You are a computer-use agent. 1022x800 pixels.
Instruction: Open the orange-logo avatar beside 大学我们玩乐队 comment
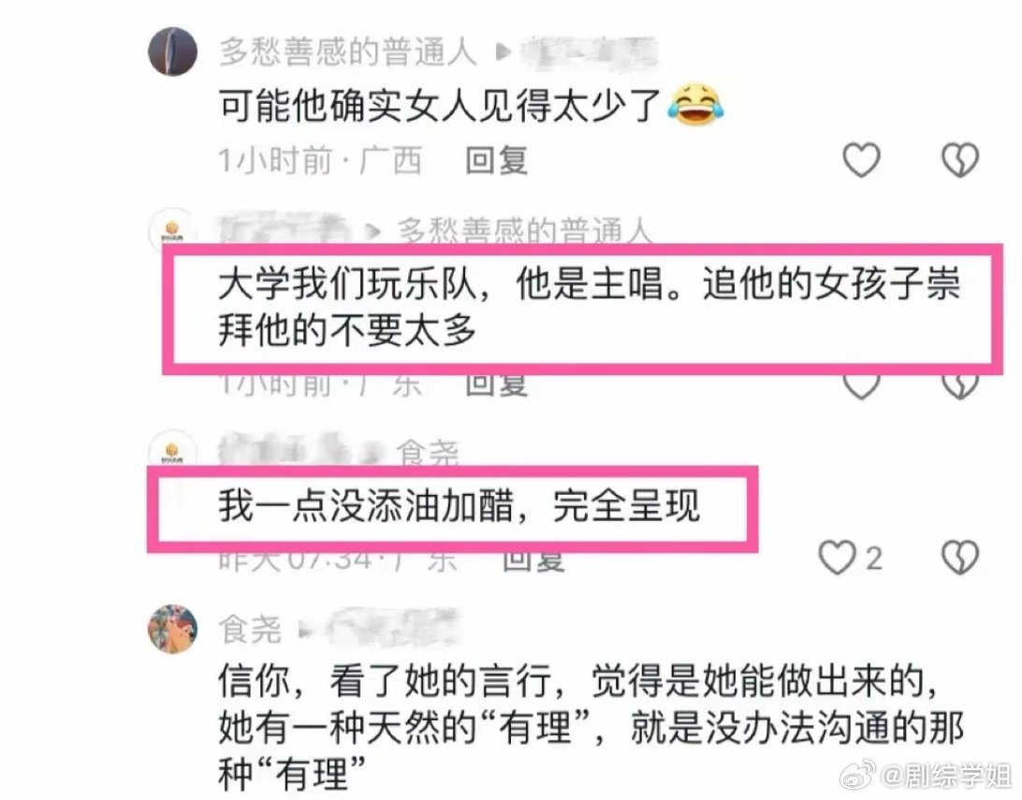[x=173, y=228]
